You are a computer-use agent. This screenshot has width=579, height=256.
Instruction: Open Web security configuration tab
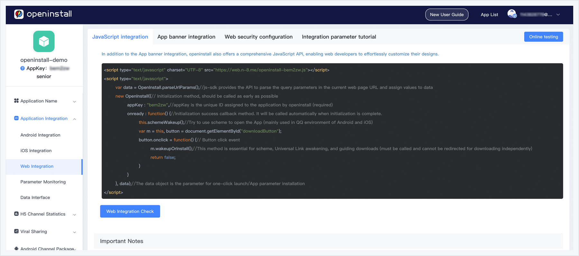click(x=259, y=37)
